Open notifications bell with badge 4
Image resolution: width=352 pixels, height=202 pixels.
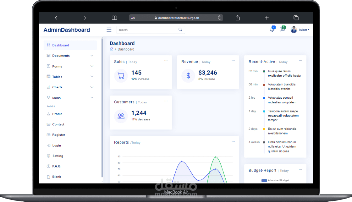pyautogui.click(x=272, y=29)
